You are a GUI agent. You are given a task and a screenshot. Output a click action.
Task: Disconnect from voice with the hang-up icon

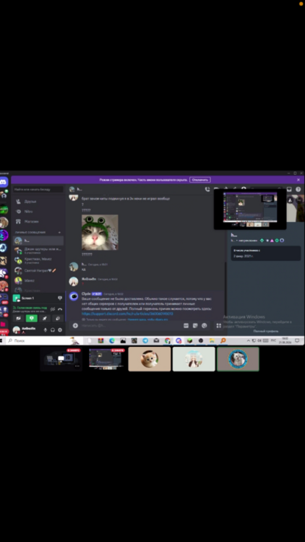60,309
